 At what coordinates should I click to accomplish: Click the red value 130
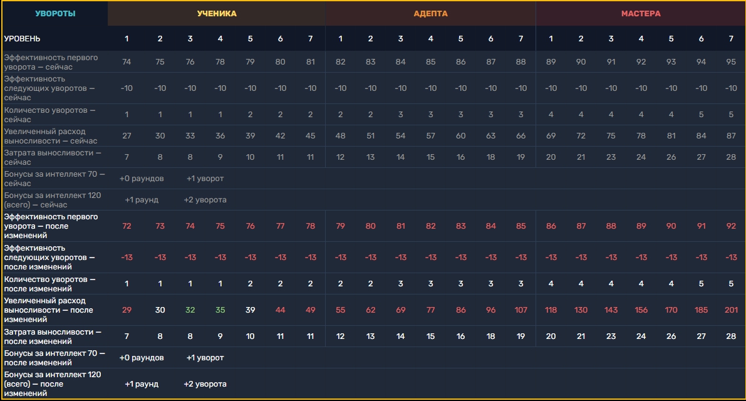pyautogui.click(x=581, y=310)
